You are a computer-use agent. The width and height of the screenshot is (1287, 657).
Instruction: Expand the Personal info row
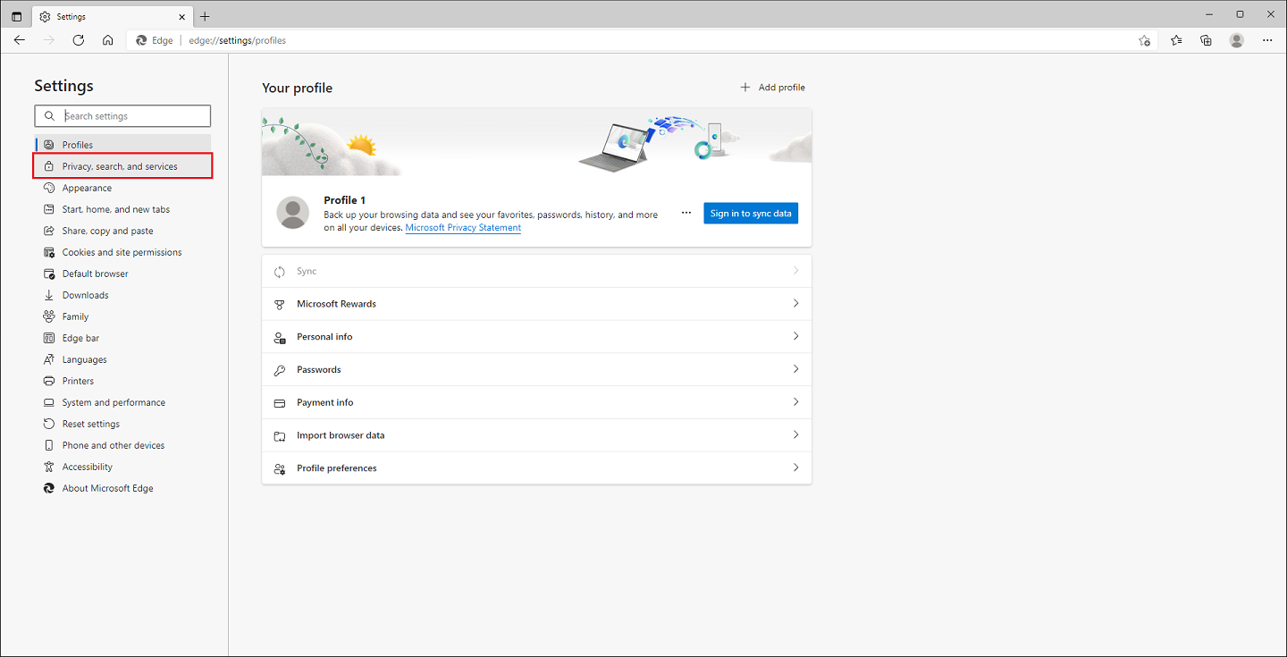pos(536,337)
